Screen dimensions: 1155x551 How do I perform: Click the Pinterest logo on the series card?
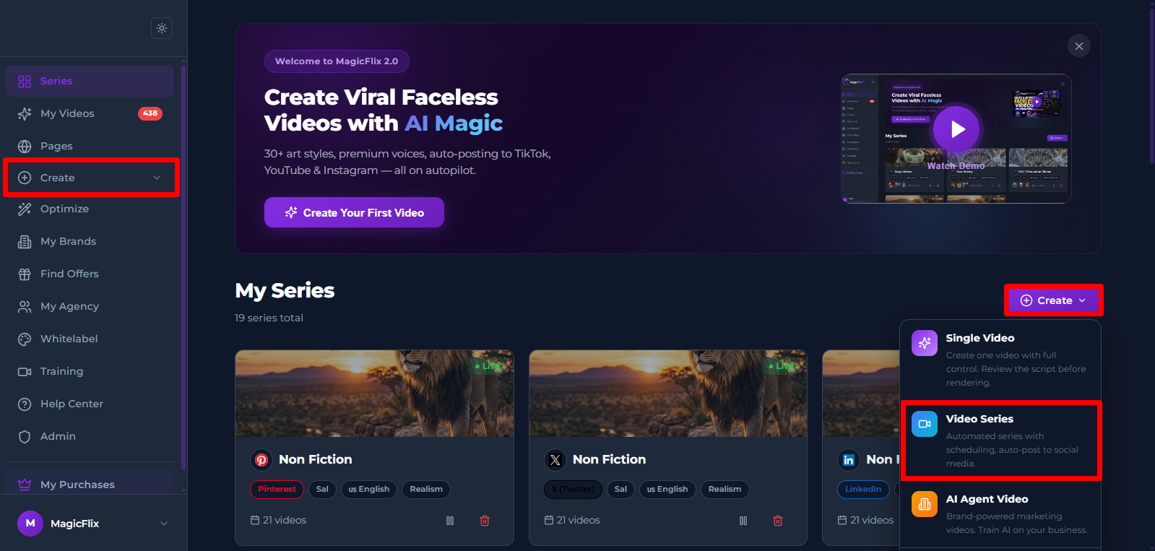261,459
